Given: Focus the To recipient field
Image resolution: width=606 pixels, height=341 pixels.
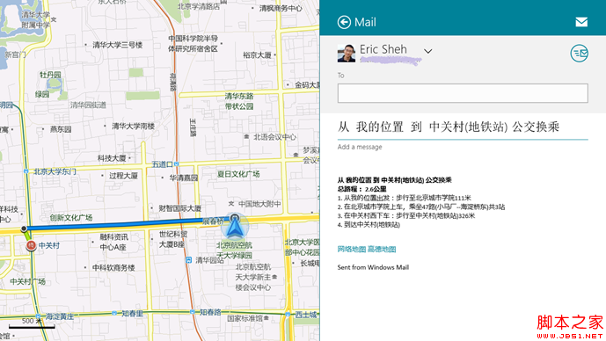Looking at the screenshot, I should click(463, 93).
